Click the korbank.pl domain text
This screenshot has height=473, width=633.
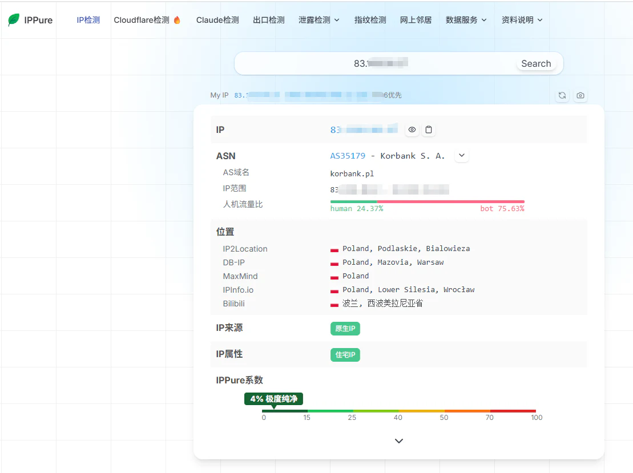(x=352, y=173)
